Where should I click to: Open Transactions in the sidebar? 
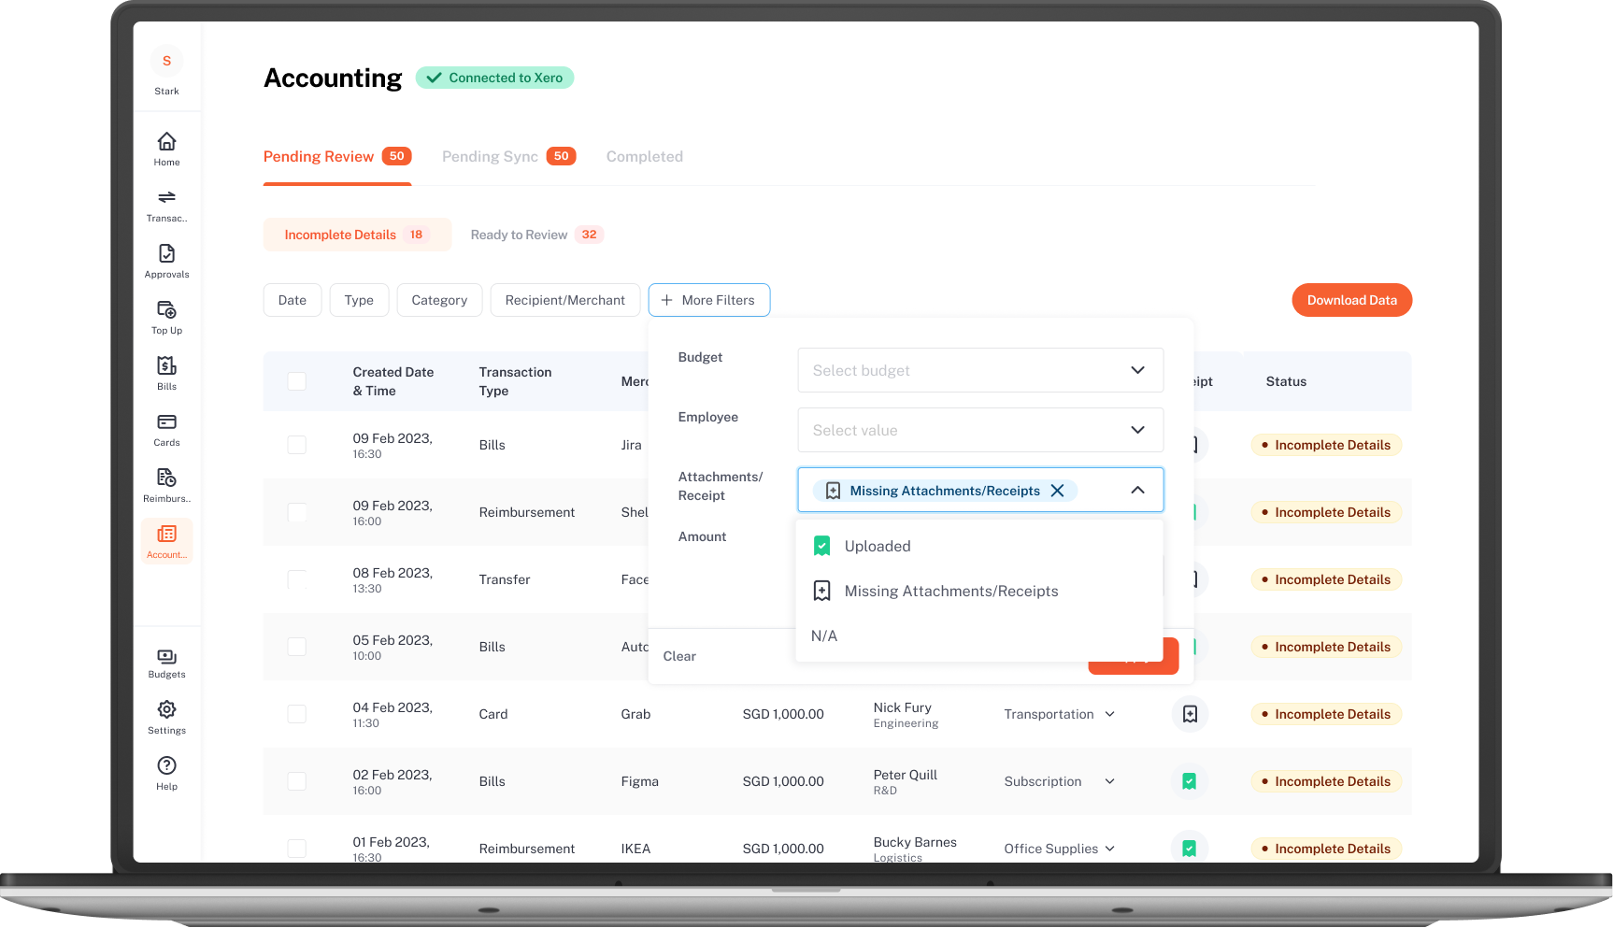(166, 205)
